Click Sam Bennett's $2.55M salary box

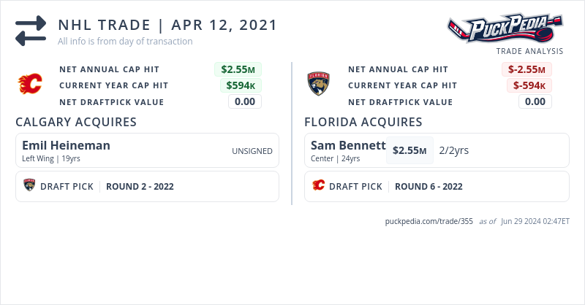tap(409, 150)
